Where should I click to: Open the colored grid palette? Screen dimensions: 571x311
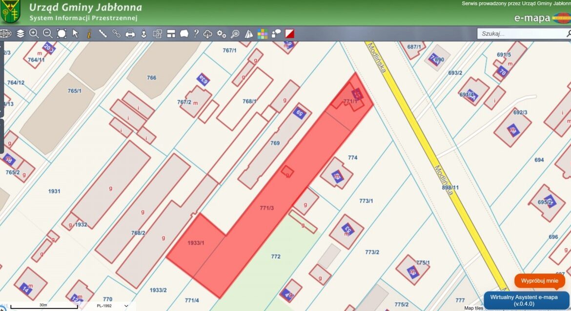click(x=263, y=34)
